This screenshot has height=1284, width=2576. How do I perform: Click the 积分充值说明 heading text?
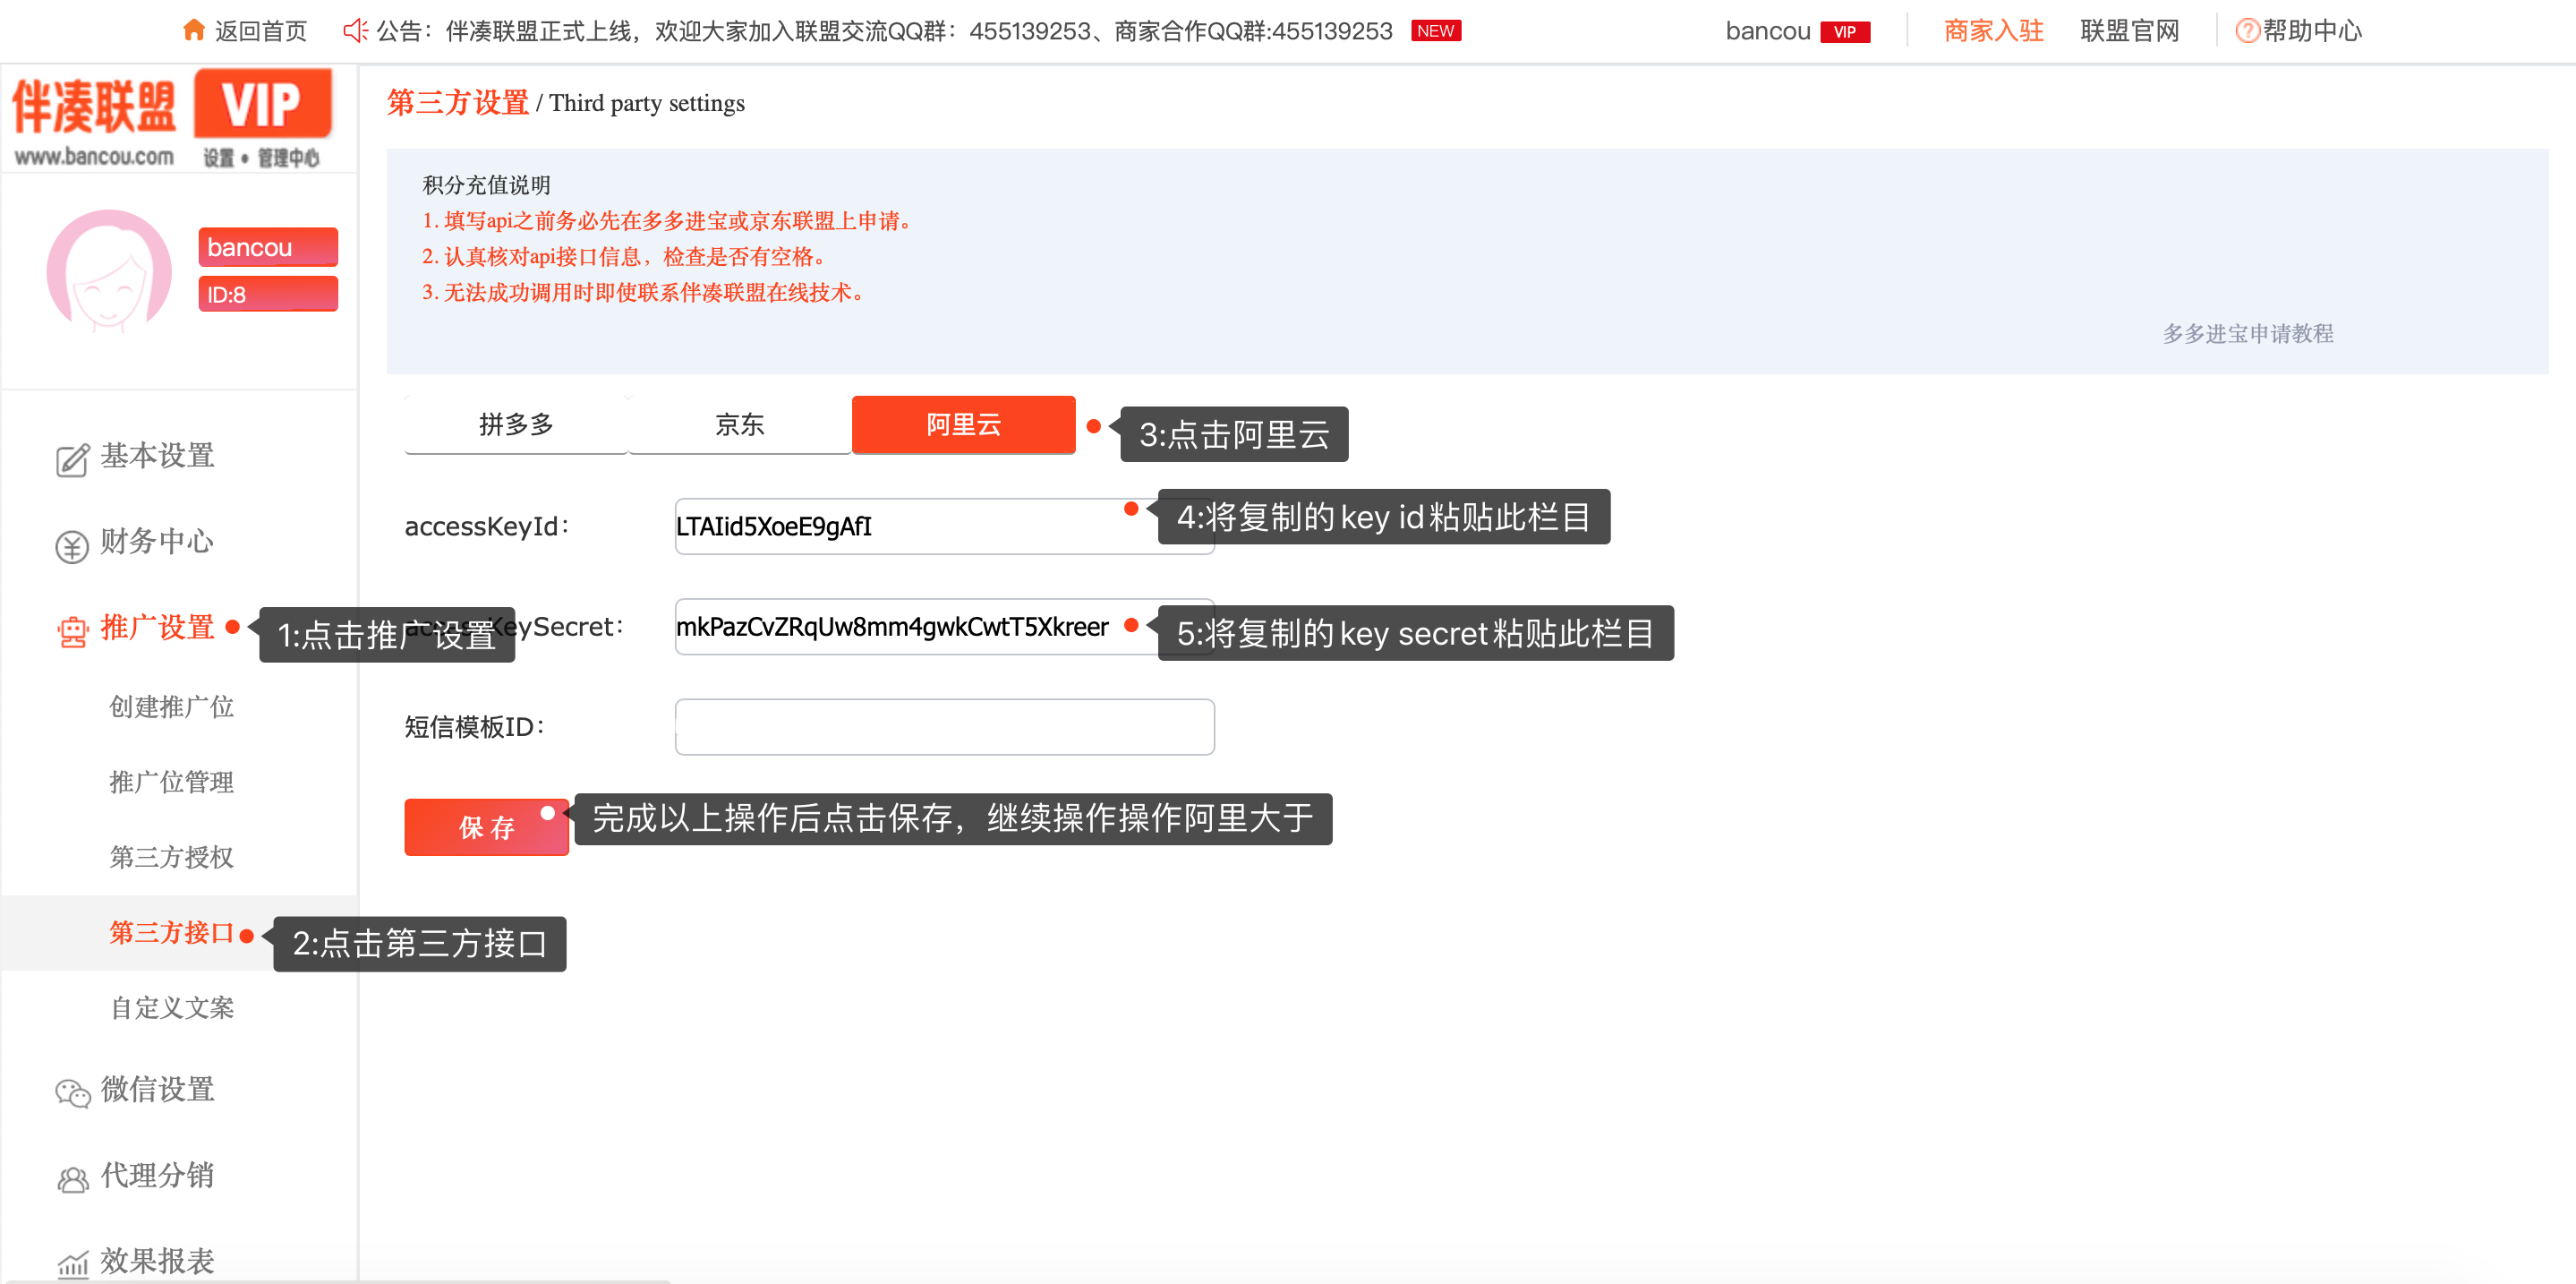(x=486, y=184)
